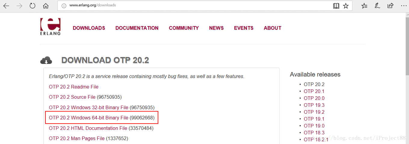Share this page using the share icon
Viewport: 409px width, 144px height.
click(390, 6)
